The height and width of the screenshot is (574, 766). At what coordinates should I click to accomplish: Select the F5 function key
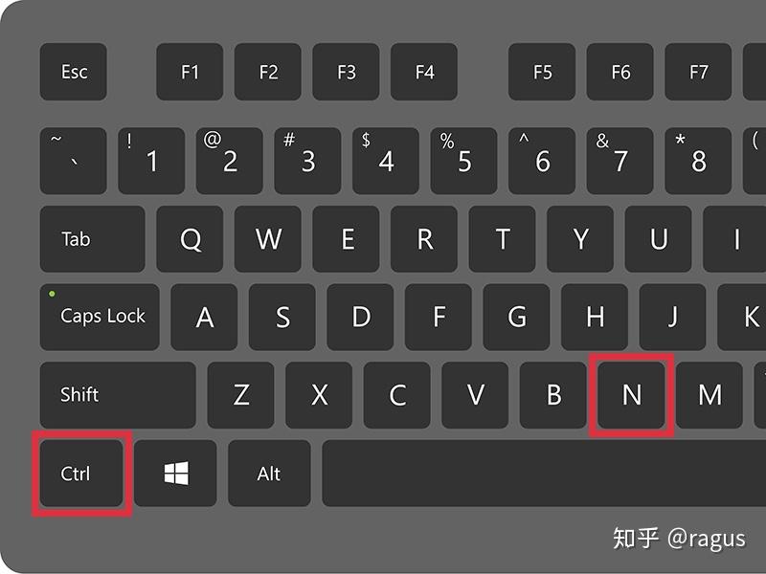click(542, 72)
